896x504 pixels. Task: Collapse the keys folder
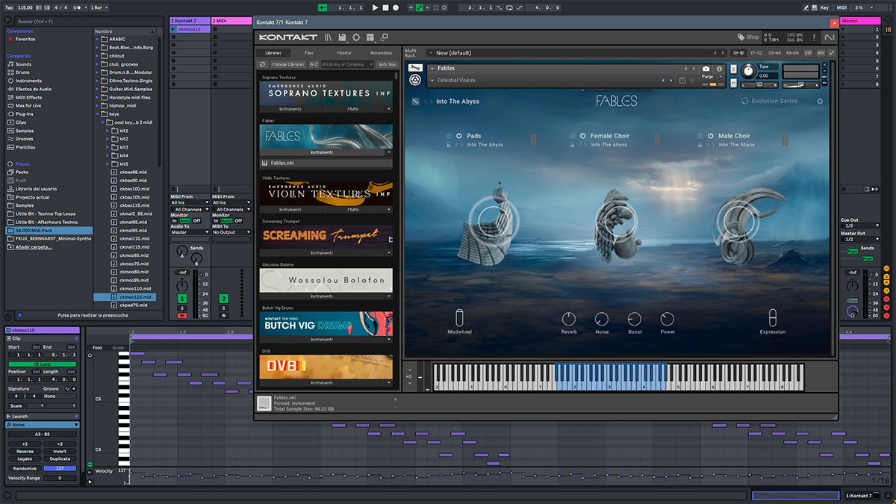click(97, 113)
